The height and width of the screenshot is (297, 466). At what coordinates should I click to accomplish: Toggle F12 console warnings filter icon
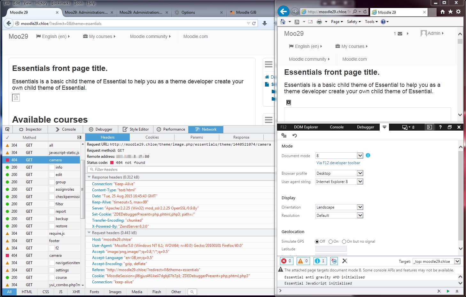pos(303,261)
